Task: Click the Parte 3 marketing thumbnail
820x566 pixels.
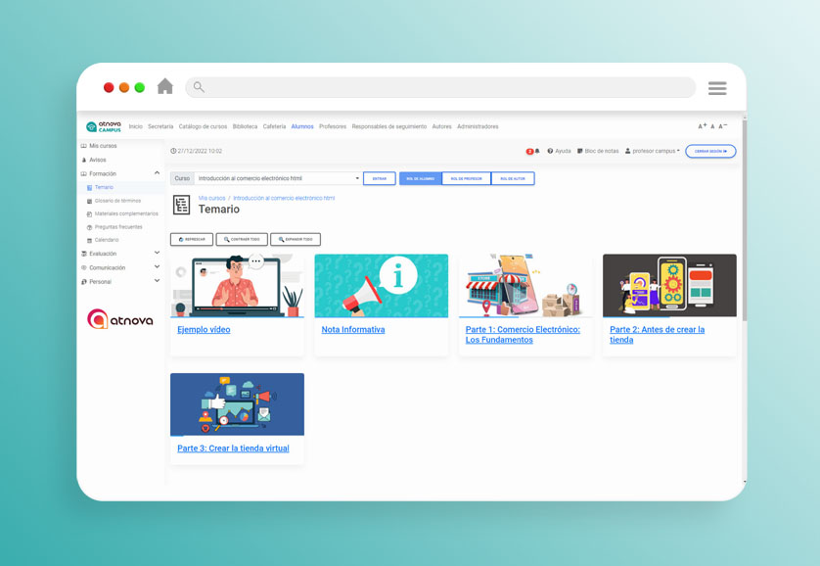Action: click(238, 404)
